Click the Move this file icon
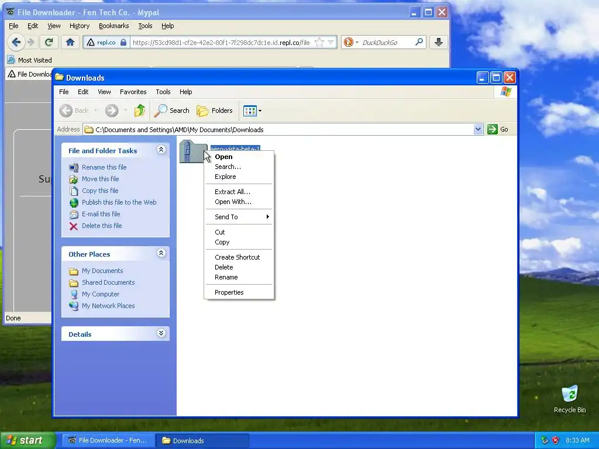599x449 pixels. click(x=73, y=179)
